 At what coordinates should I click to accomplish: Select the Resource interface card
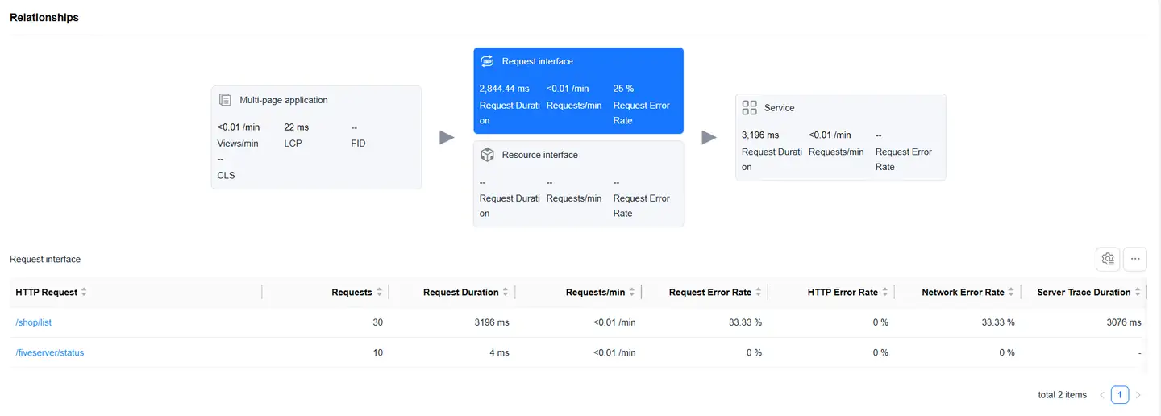578,184
